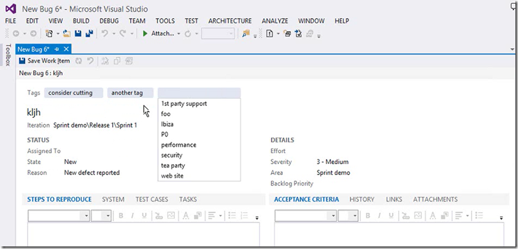Click Save All icon in main toolbar

pos(89,33)
